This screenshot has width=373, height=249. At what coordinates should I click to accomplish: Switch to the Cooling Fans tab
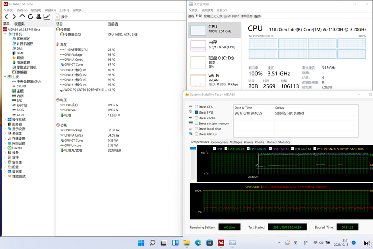(x=220, y=142)
